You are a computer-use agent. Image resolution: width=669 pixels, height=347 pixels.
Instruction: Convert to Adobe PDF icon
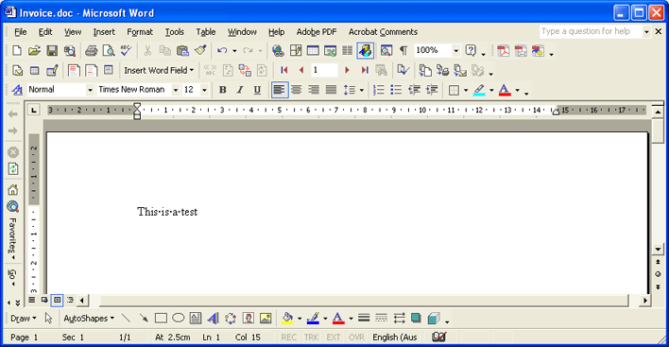point(503,51)
